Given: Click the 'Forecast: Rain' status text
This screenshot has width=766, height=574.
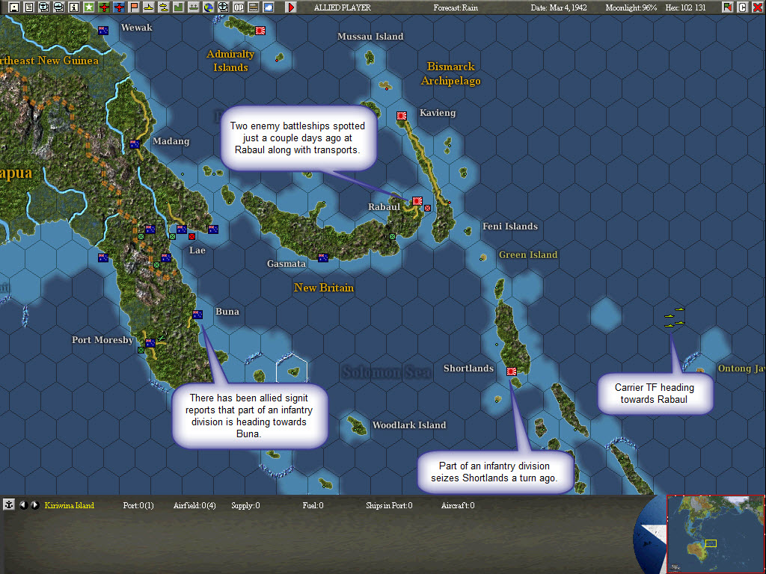Looking at the screenshot, I should coord(456,7).
